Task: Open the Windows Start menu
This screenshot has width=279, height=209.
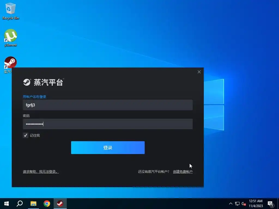Action: 7,204
